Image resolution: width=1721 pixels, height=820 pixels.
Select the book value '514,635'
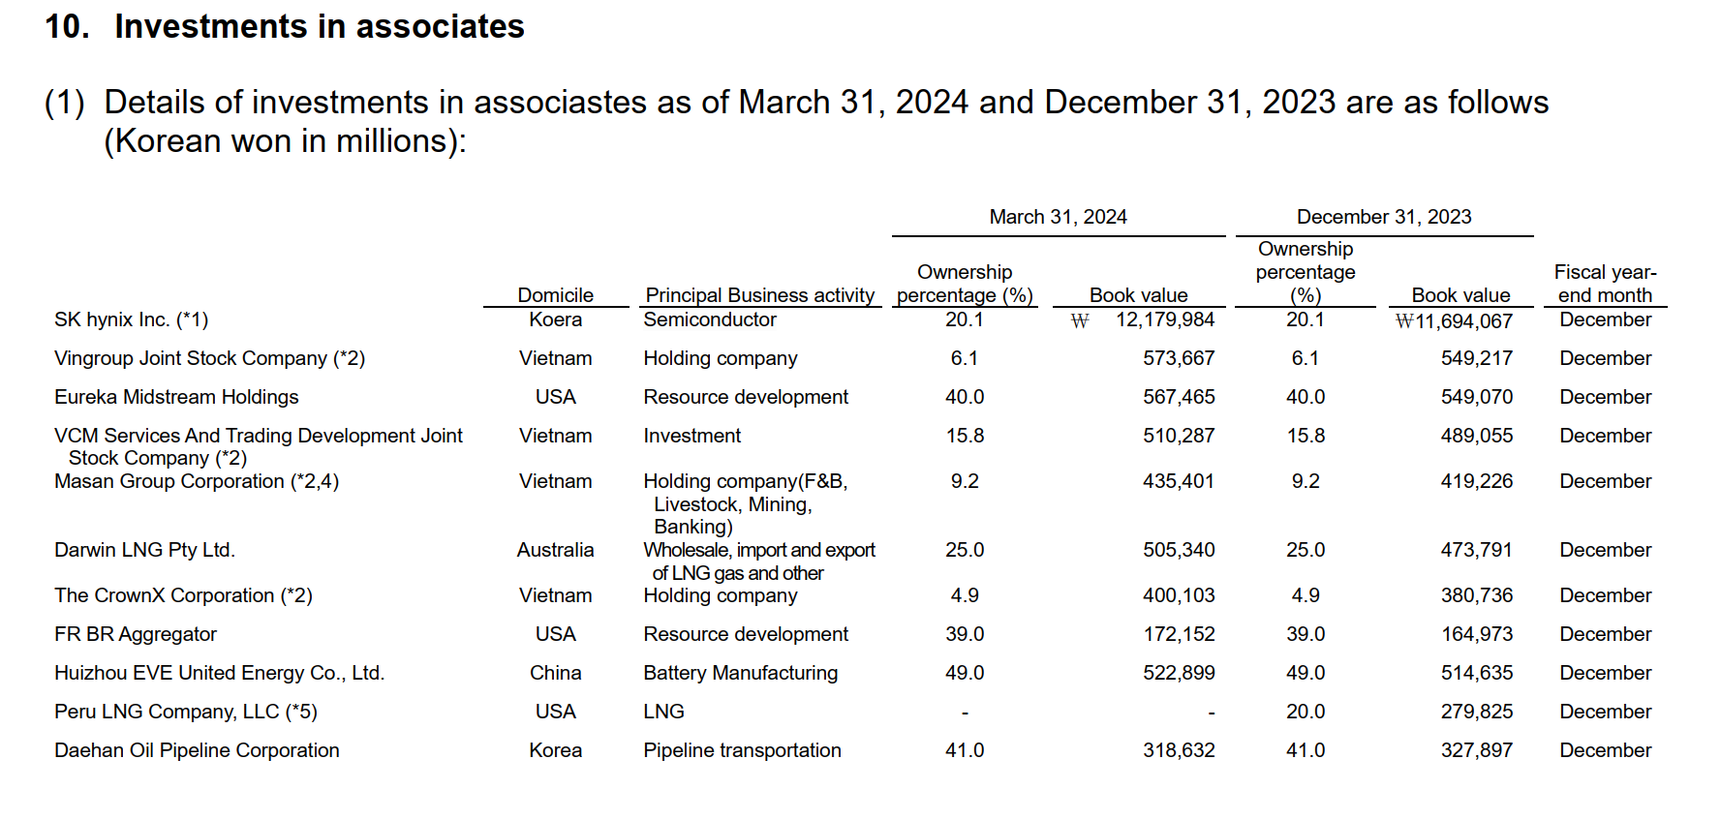click(x=1477, y=673)
